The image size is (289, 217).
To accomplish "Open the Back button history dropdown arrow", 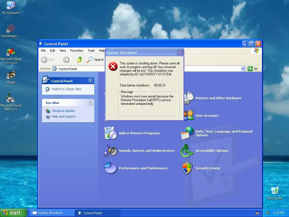I will (x=59, y=60).
